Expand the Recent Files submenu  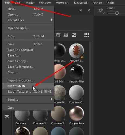click(x=28, y=20)
